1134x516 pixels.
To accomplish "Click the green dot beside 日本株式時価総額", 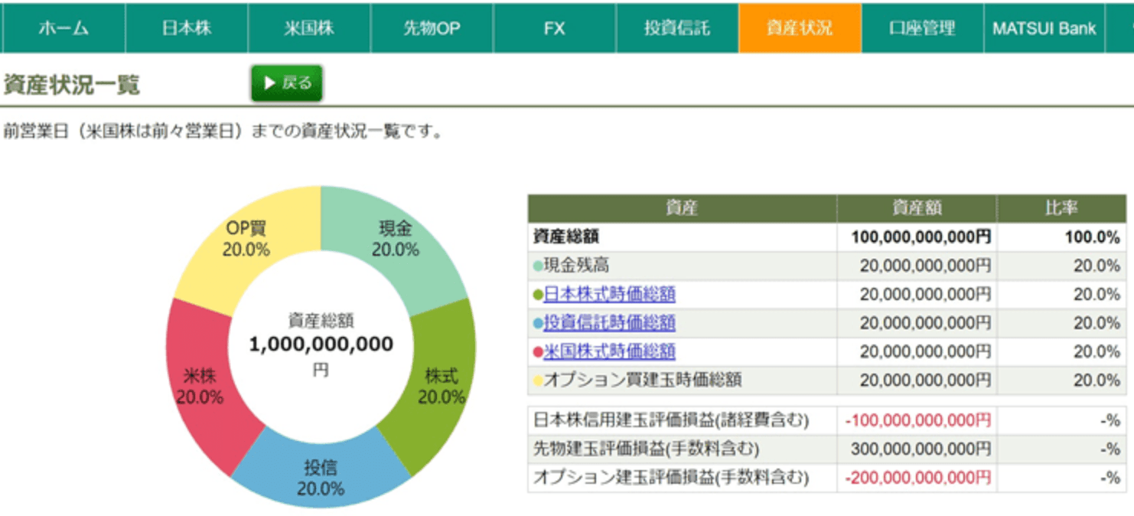I will pyautogui.click(x=536, y=295).
